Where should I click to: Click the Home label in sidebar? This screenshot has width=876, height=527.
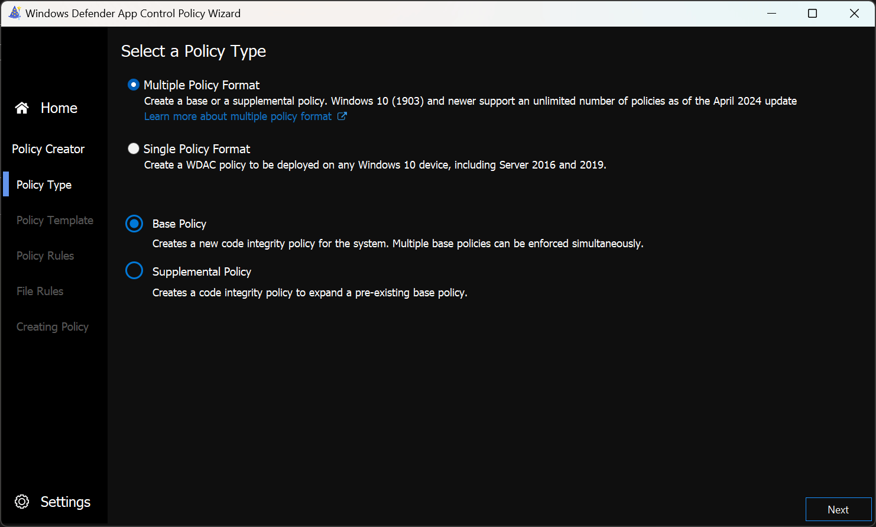pyautogui.click(x=59, y=108)
